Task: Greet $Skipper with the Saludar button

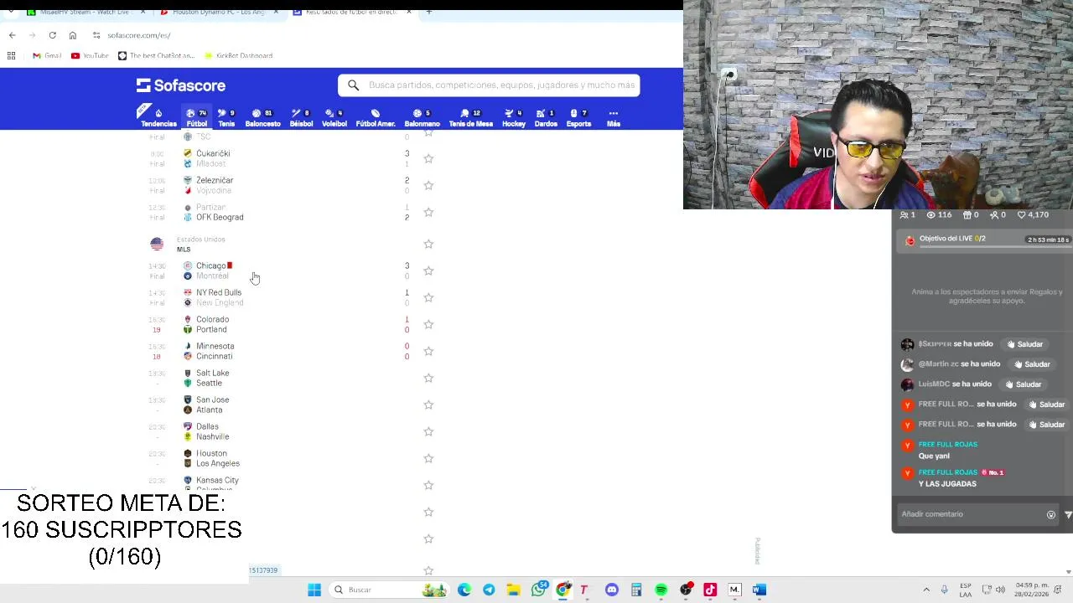Action: [x=1025, y=344]
